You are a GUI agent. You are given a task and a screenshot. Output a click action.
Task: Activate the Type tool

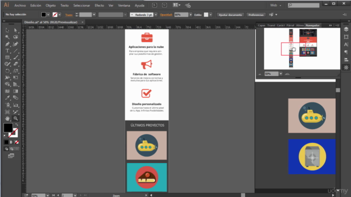click(x=7, y=51)
